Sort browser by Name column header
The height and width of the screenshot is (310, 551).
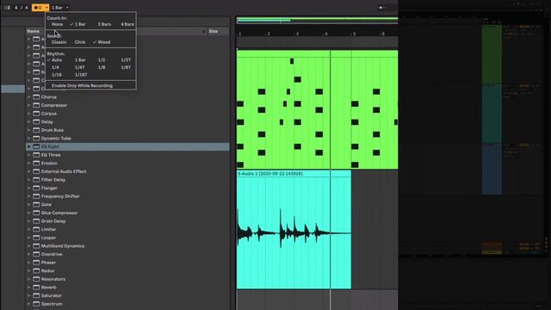(33, 31)
